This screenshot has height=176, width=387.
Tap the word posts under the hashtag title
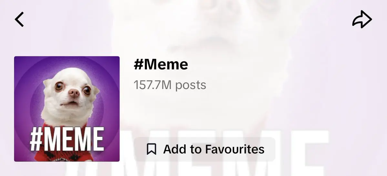coord(190,85)
